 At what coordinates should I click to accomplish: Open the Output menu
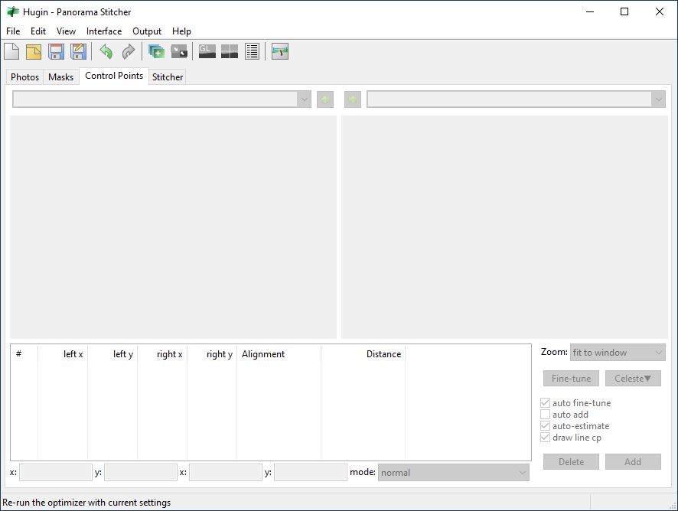click(x=147, y=31)
